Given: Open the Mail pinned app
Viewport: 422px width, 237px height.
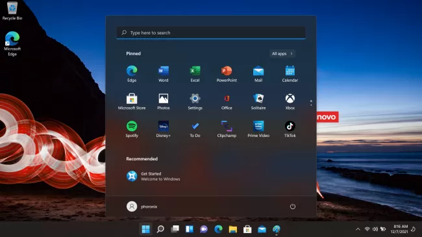Looking at the screenshot, I should (x=258, y=73).
